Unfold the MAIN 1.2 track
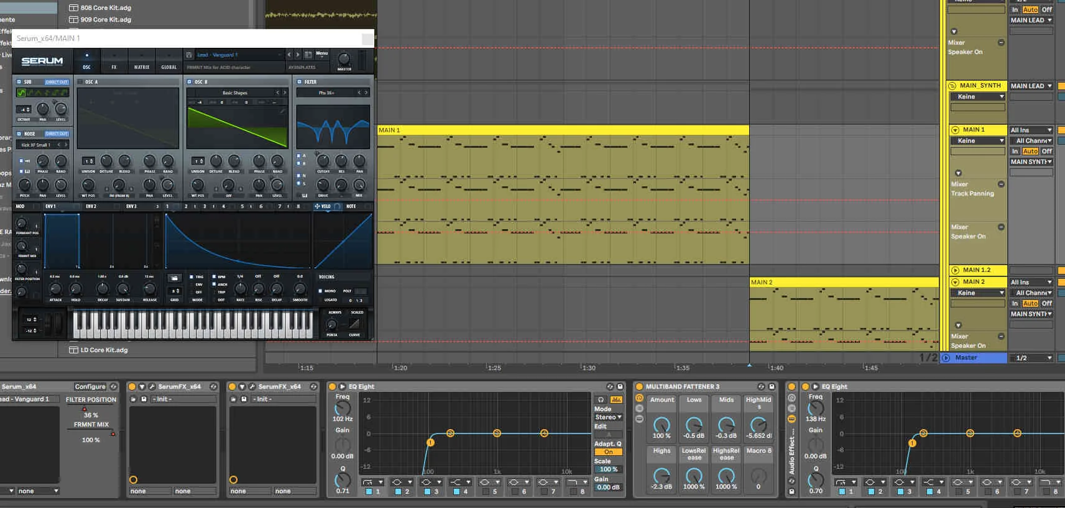This screenshot has height=508, width=1065. click(x=955, y=270)
